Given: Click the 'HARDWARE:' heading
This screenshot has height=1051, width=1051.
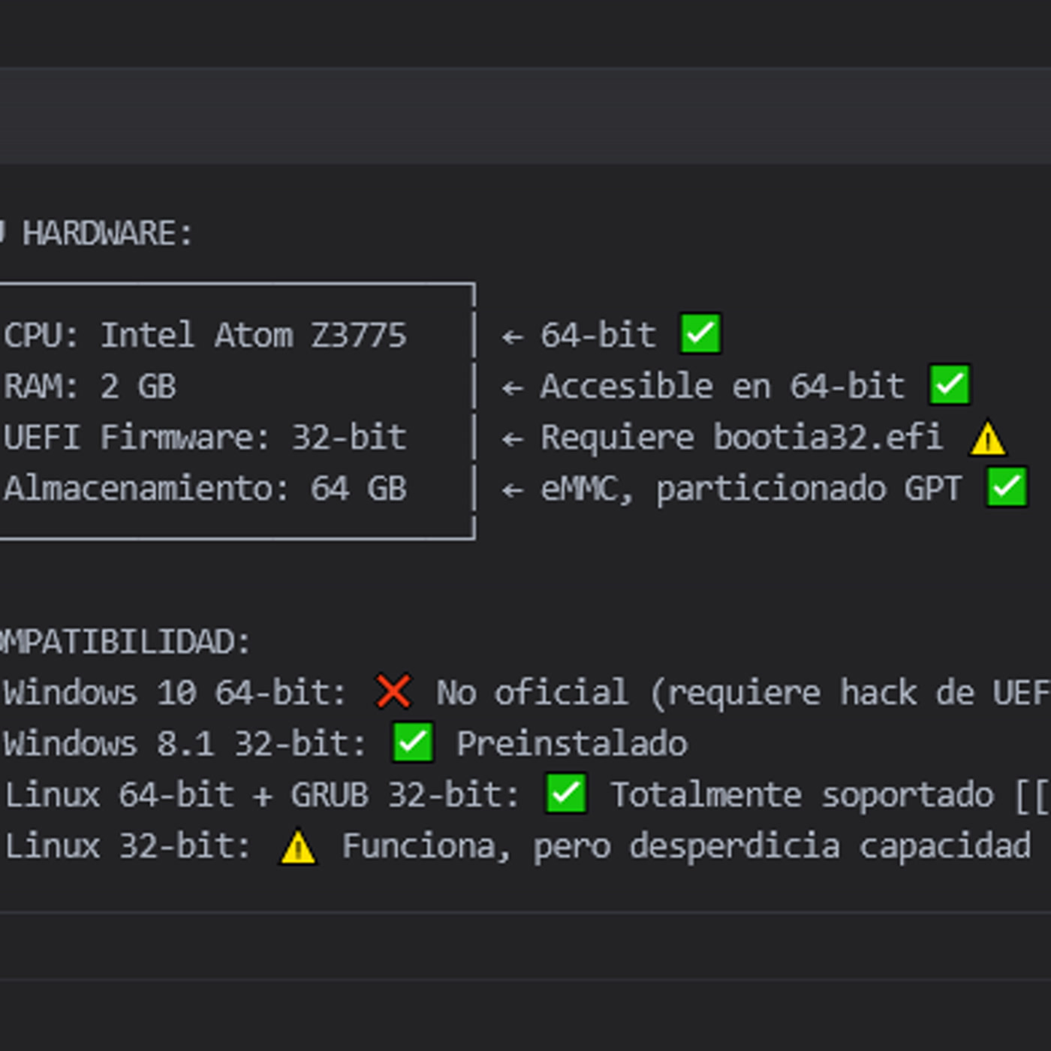Looking at the screenshot, I should [x=107, y=233].
